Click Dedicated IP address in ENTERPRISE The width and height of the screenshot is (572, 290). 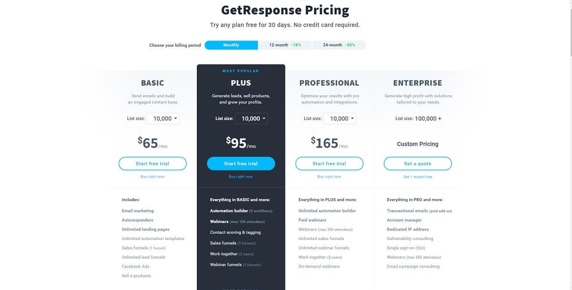click(408, 230)
